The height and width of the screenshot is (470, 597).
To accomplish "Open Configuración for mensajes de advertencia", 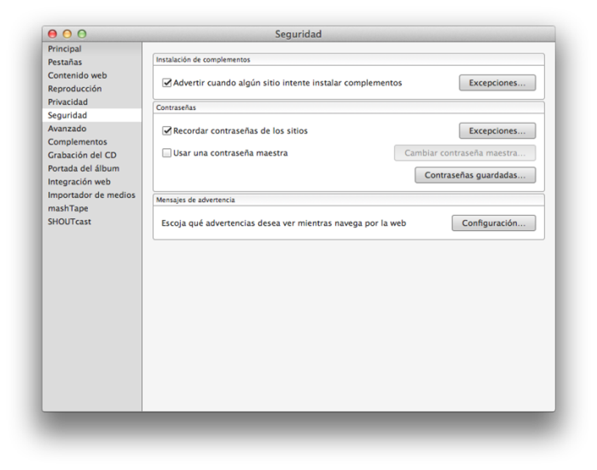I will [x=494, y=223].
